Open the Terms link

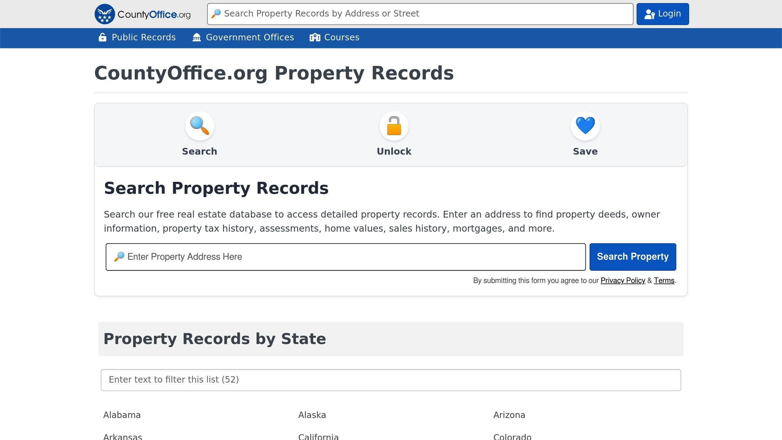664,280
